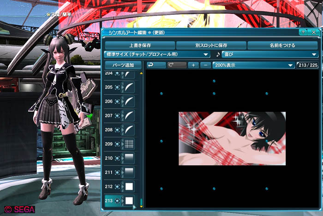Expand layer 213 with its triangle arrow

123,201
